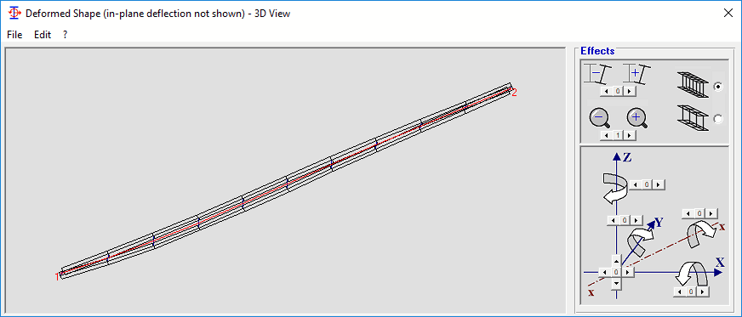Decrease zoom level with left stepper arrow
742x317 pixels.
(x=606, y=136)
